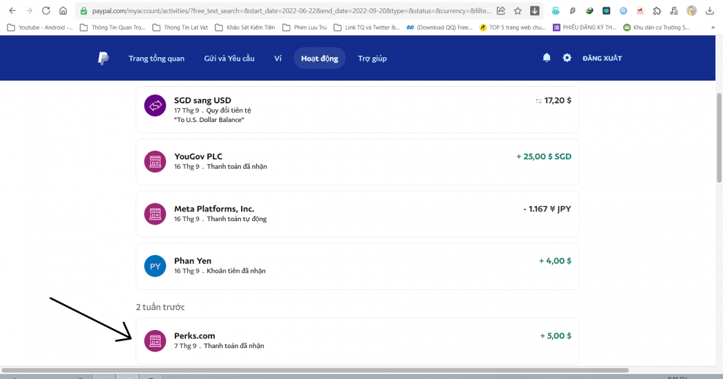
Task: Click the + 25,00 $ SGD amount
Action: 544,156
